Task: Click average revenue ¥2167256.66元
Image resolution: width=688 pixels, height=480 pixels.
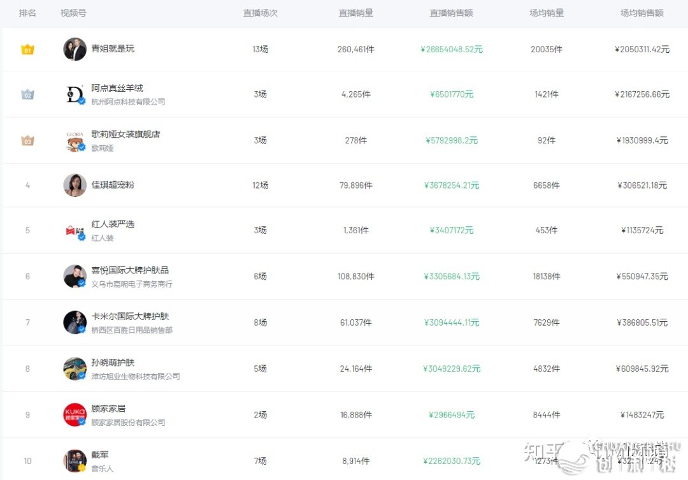Action: 642,94
